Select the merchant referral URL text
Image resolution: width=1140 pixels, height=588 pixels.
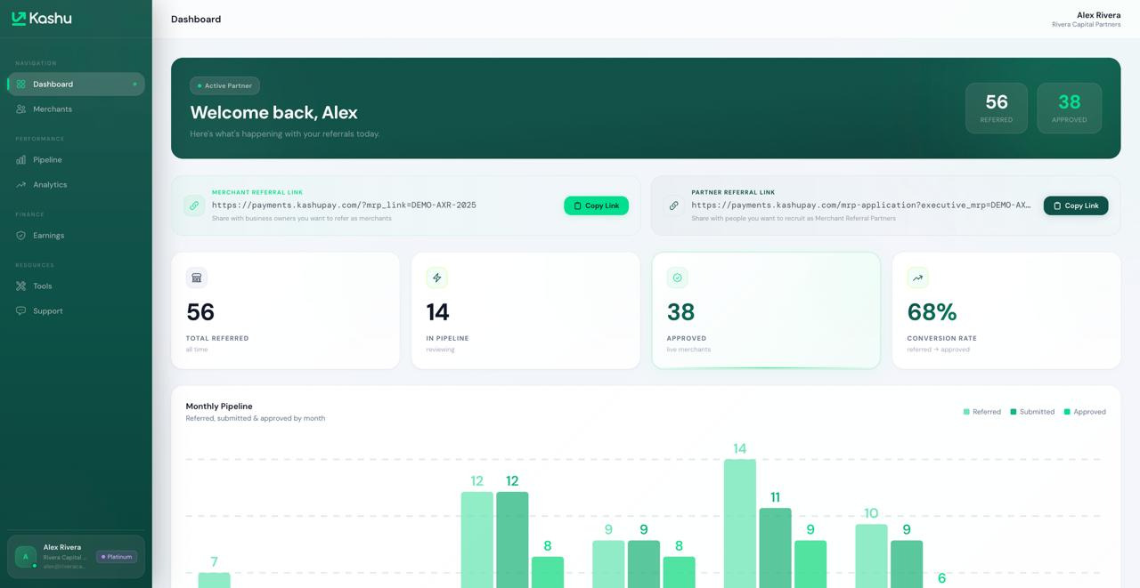(x=344, y=205)
